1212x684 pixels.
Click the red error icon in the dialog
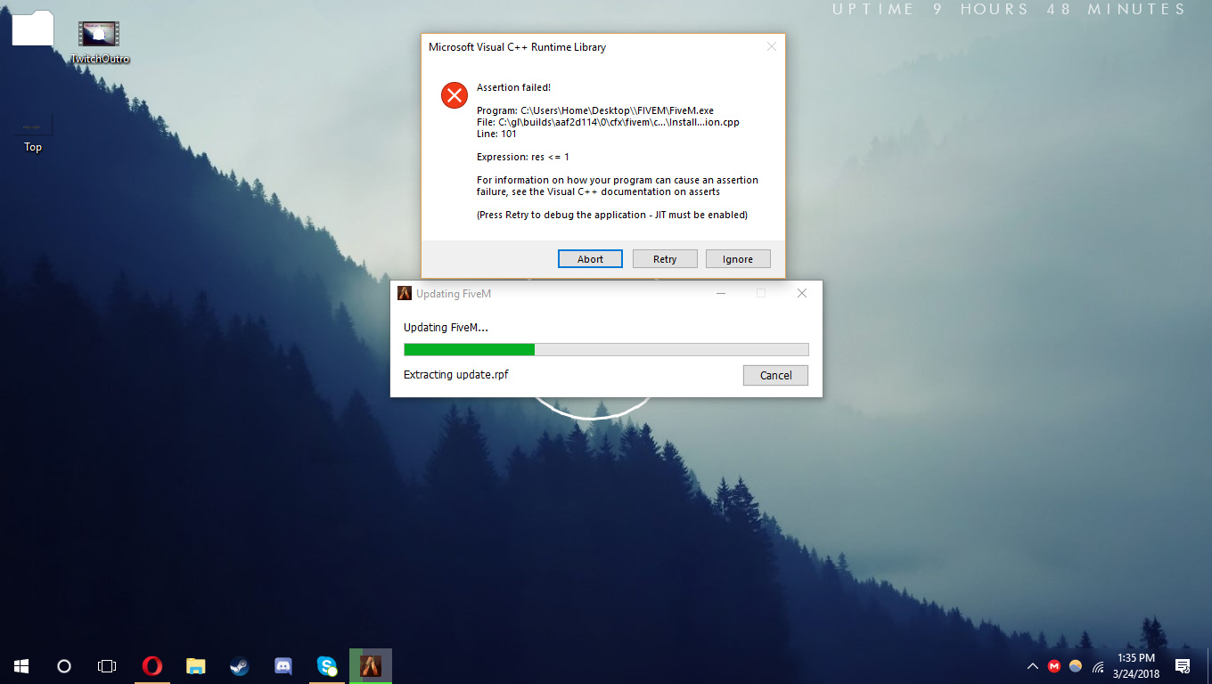[x=454, y=94]
